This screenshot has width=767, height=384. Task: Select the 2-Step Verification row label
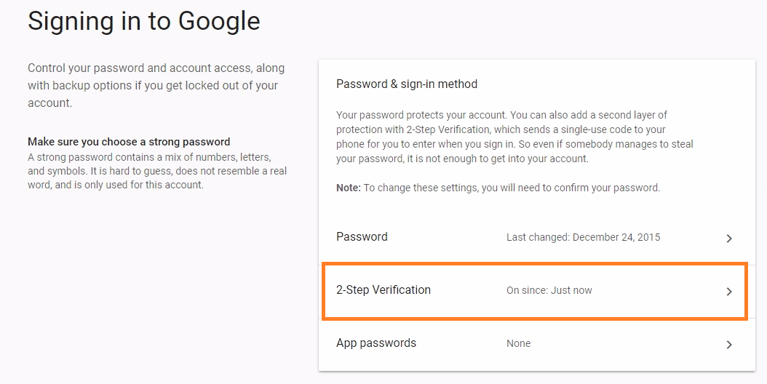(383, 290)
